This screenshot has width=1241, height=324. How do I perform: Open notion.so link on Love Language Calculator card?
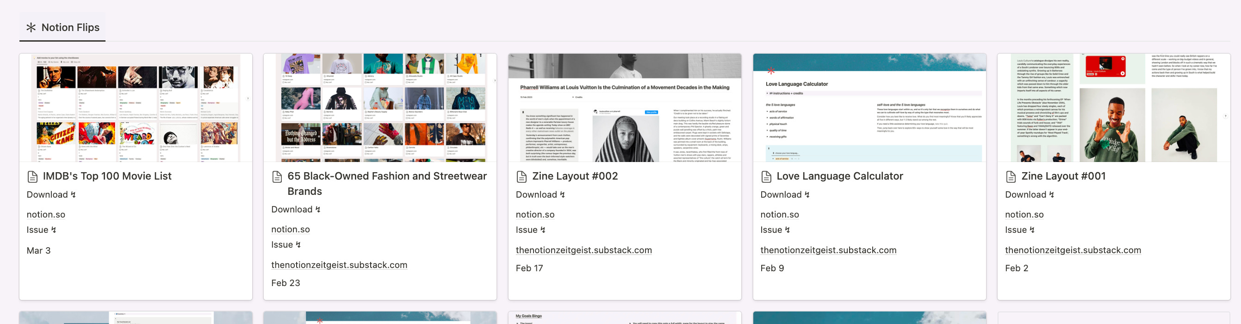click(x=780, y=215)
